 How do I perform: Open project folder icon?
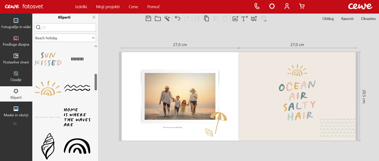point(158,19)
